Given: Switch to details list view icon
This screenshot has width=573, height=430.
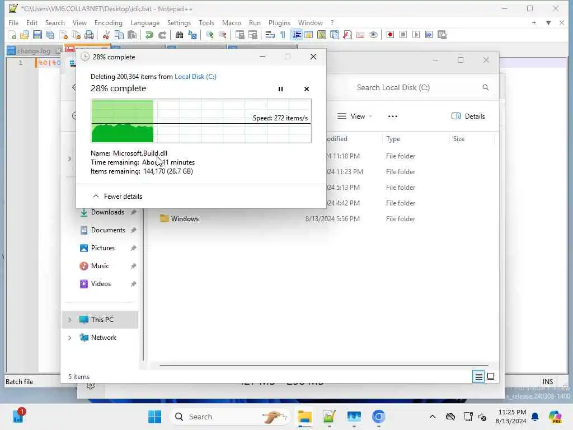Looking at the screenshot, I should [x=478, y=376].
